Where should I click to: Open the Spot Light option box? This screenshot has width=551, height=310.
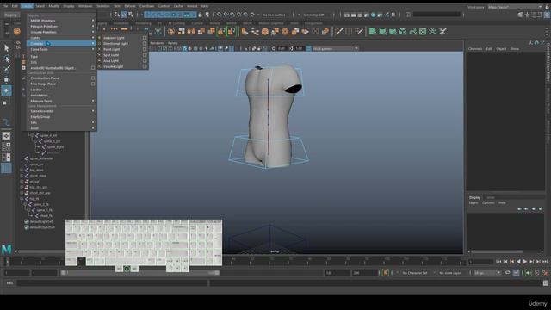pos(145,55)
